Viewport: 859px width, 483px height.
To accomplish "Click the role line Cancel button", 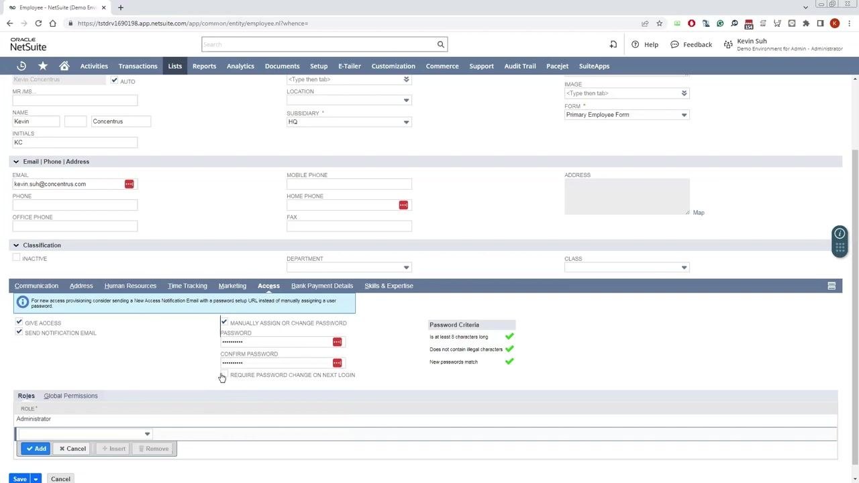I will (72, 449).
